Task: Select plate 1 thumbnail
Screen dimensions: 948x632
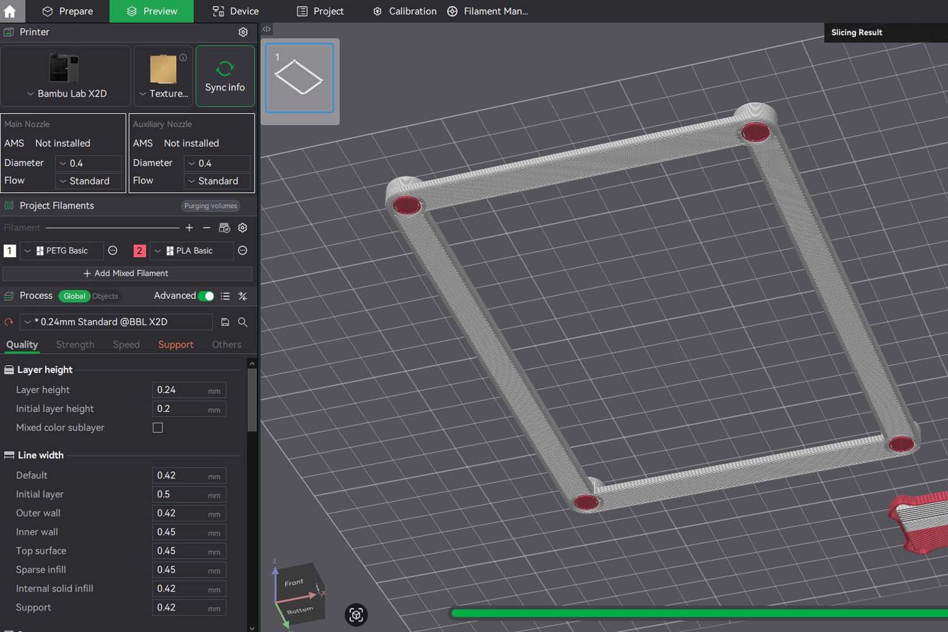Action: click(300, 78)
